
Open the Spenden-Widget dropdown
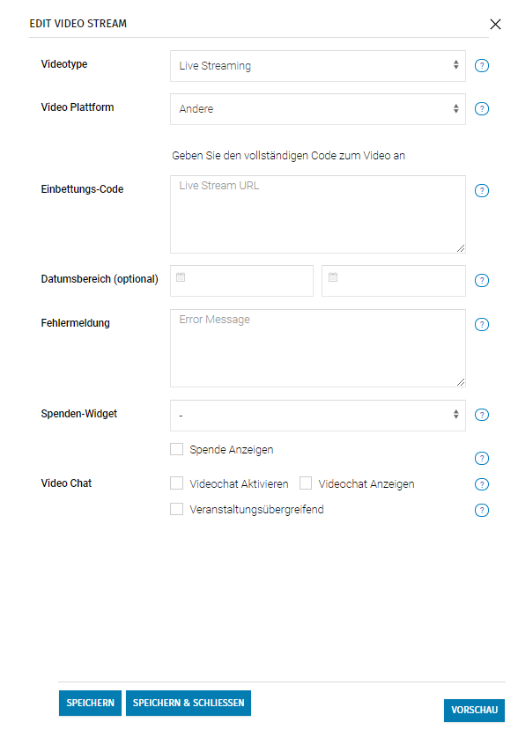318,416
